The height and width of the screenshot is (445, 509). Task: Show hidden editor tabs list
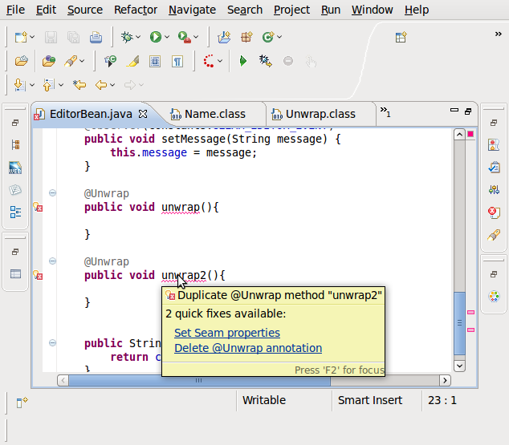tap(385, 113)
